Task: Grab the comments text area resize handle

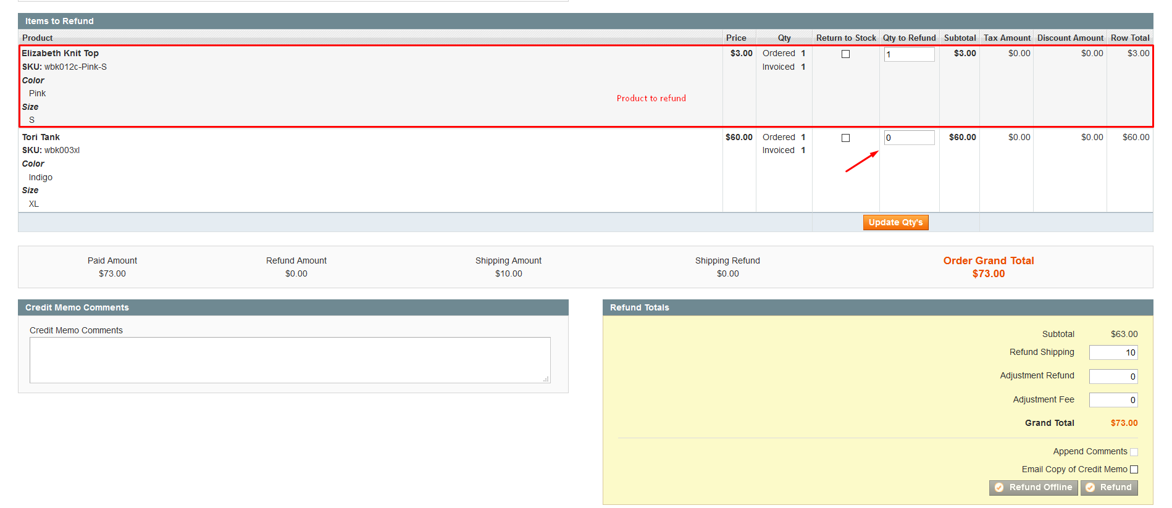Action: [546, 379]
